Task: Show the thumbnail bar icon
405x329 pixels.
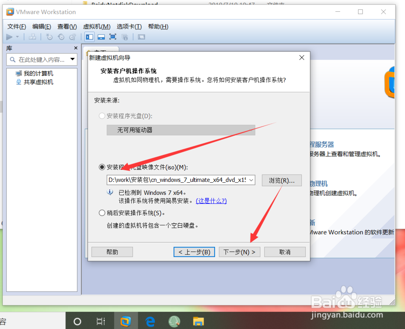Action: [x=101, y=37]
